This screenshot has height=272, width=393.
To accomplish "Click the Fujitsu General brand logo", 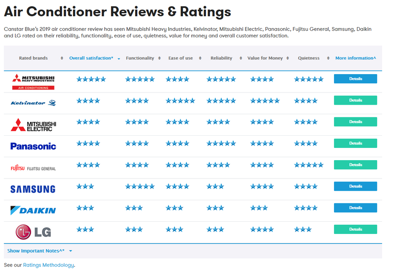I will coord(33,168).
